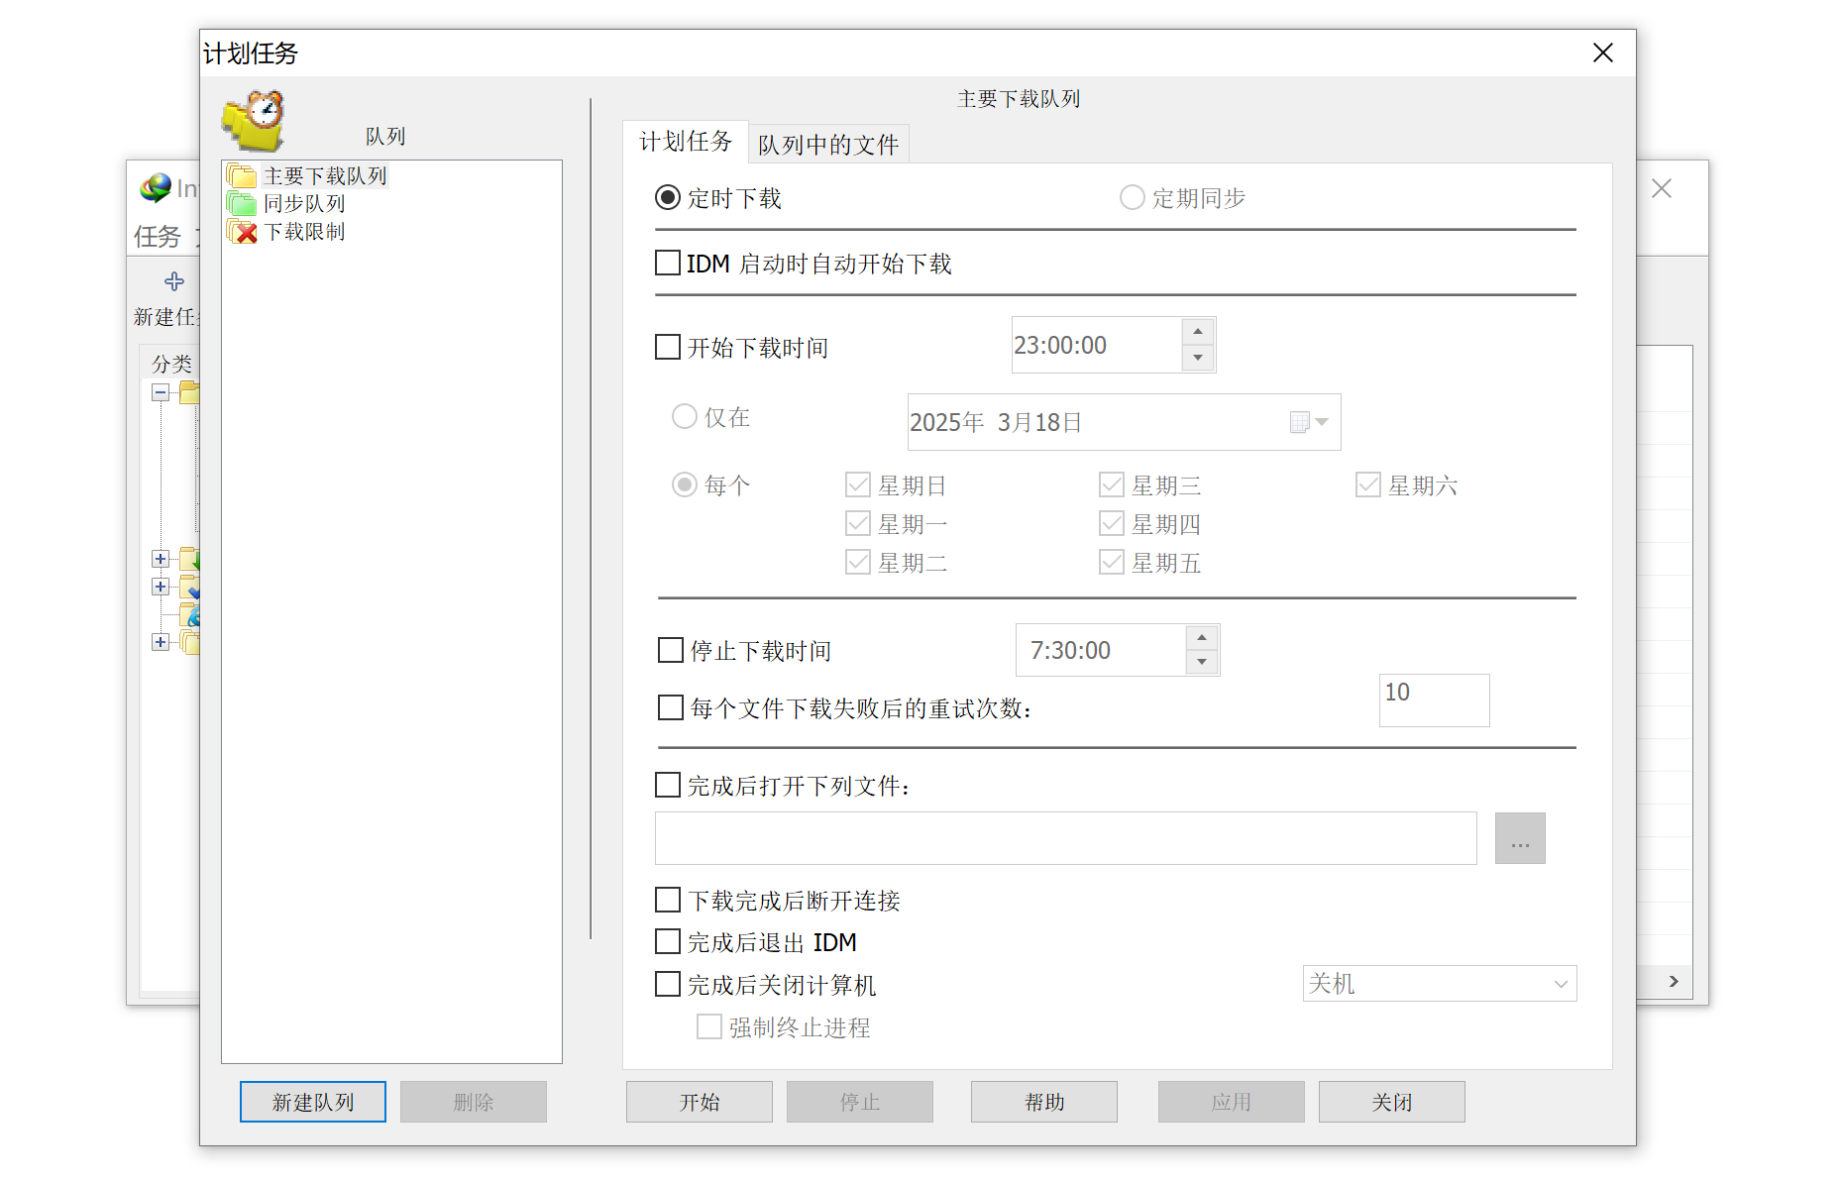Screen dimensions: 1842x1182
Task: Expand a plus tree node in category panel
Action: point(161,558)
